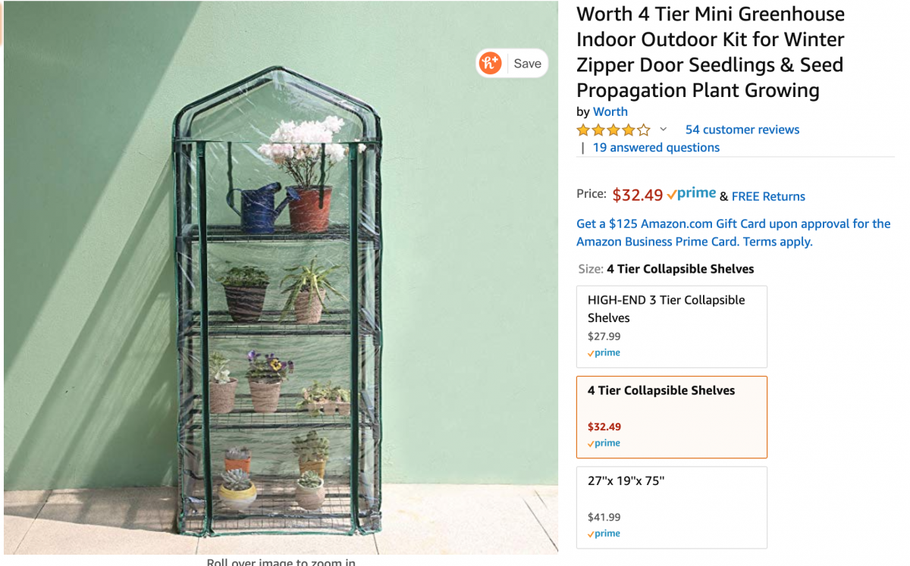
Task: Select the 4 Tier Collapsible Shelves option
Action: [671, 416]
